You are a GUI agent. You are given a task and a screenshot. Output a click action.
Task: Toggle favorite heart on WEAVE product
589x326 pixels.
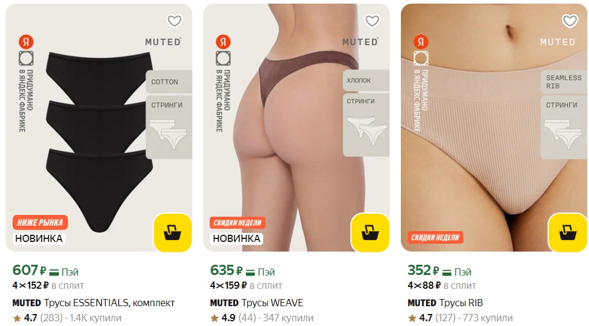click(372, 21)
